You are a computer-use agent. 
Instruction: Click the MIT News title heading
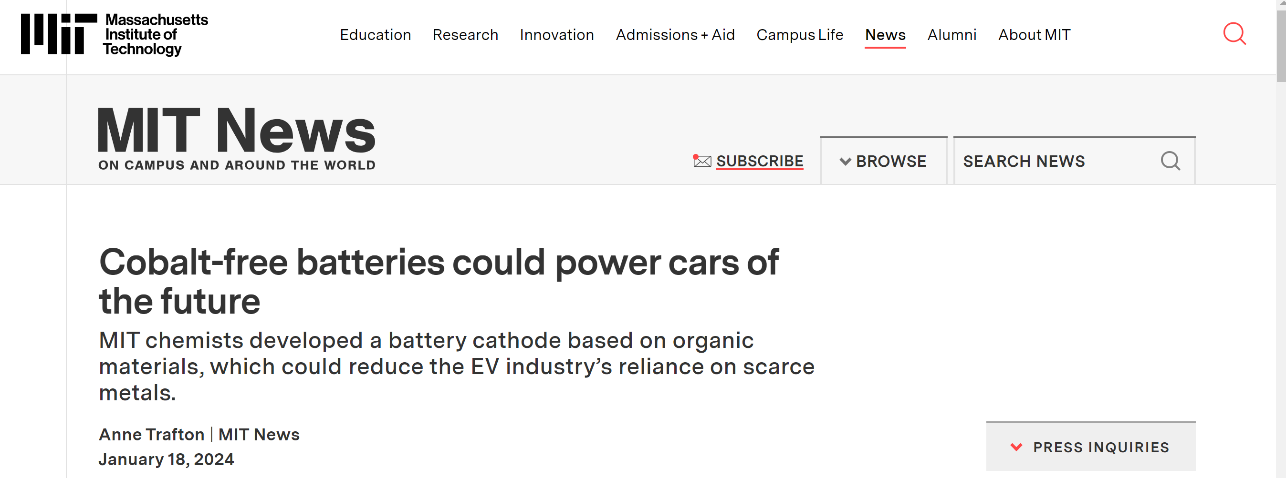pyautogui.click(x=237, y=131)
